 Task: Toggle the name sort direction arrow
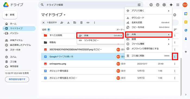[49, 30]
